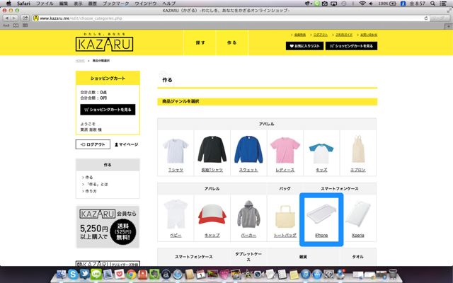The width and height of the screenshot is (453, 283).
Task: Open マイページ link
Action: [x=126, y=144]
